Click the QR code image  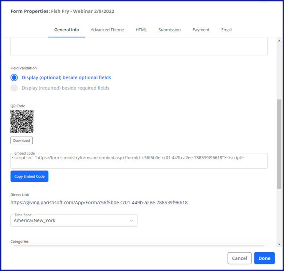click(x=22, y=121)
